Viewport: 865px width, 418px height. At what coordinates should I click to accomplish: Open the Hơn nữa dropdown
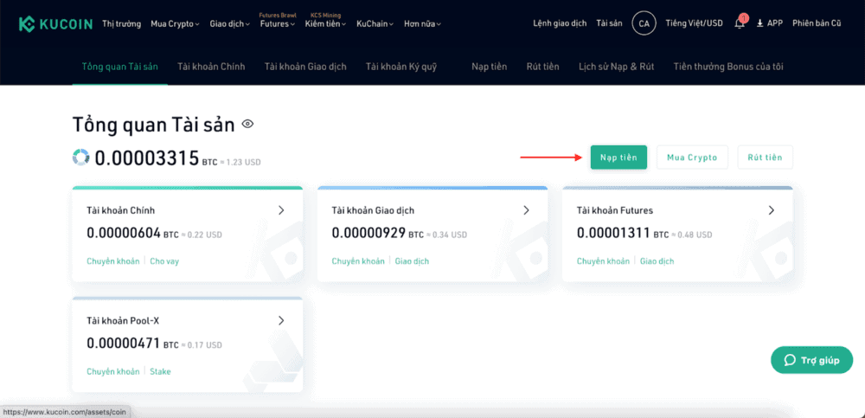[423, 23]
